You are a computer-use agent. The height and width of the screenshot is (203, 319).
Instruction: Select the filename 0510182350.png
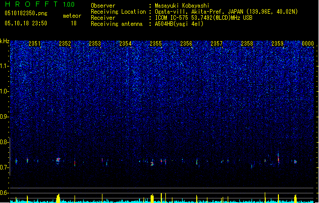(x=26, y=13)
